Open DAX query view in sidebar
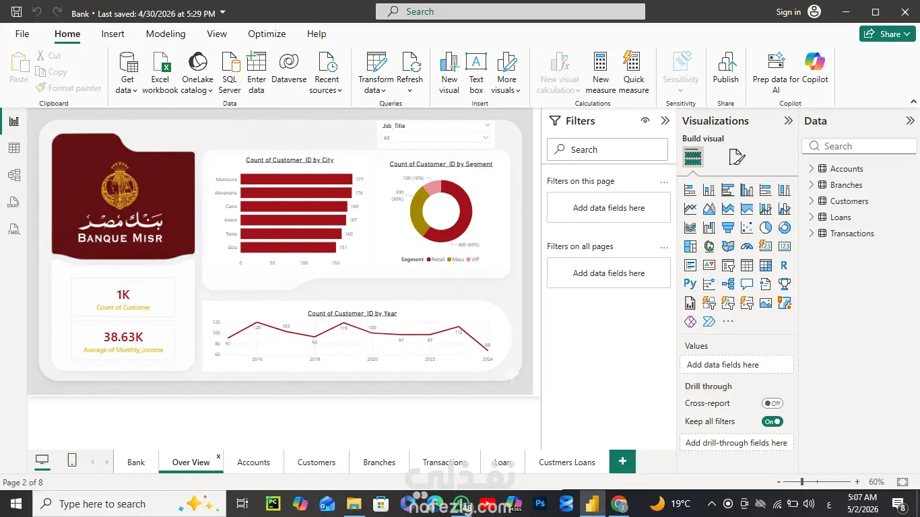Screen dimensions: 920x517 (x=14, y=202)
